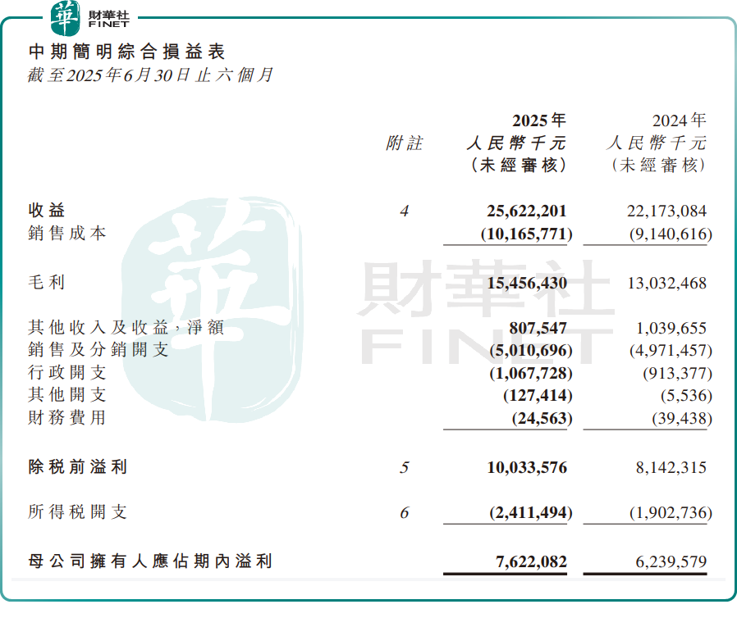The width and height of the screenshot is (737, 618).
Task: Click the income tax value (2,411,494)
Action: (x=531, y=512)
